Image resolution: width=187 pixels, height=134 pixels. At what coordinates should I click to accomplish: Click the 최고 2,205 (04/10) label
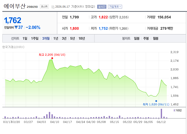coord(52,55)
